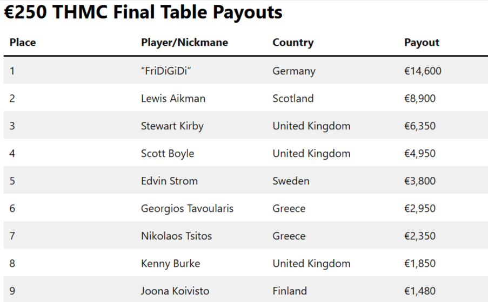The image size is (488, 302).
Task: Click the Georgios Tavoularis name
Action: tap(187, 209)
